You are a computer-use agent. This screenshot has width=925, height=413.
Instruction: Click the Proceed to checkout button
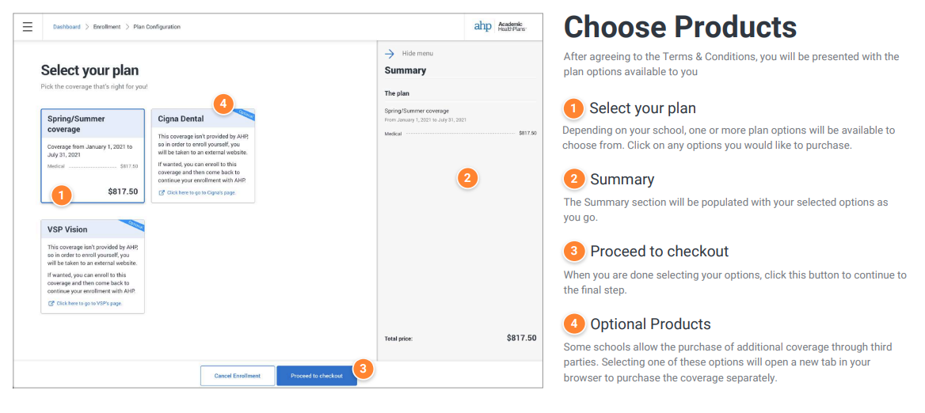(x=317, y=376)
